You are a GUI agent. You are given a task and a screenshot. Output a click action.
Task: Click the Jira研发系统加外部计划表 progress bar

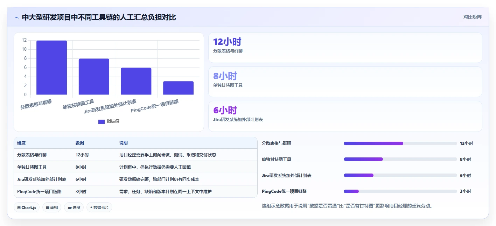click(x=400, y=175)
